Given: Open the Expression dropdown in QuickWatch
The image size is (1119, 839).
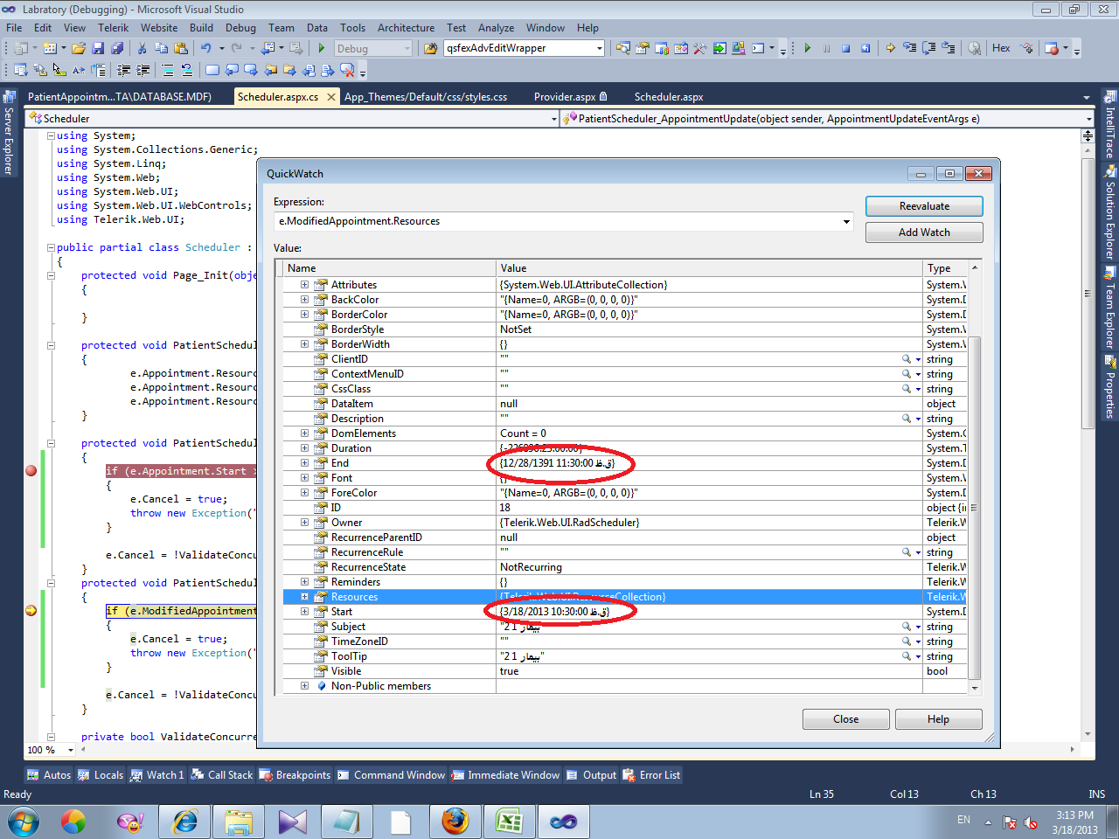Looking at the screenshot, I should [x=846, y=221].
